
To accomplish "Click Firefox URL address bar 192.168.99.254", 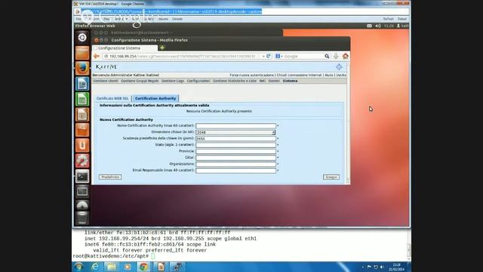I will click(182, 57).
